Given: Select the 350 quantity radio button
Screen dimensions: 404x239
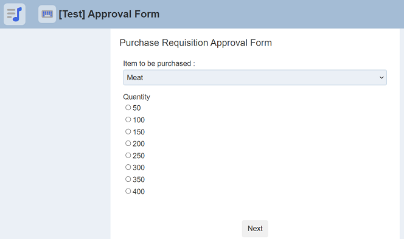Looking at the screenshot, I should click(x=128, y=179).
